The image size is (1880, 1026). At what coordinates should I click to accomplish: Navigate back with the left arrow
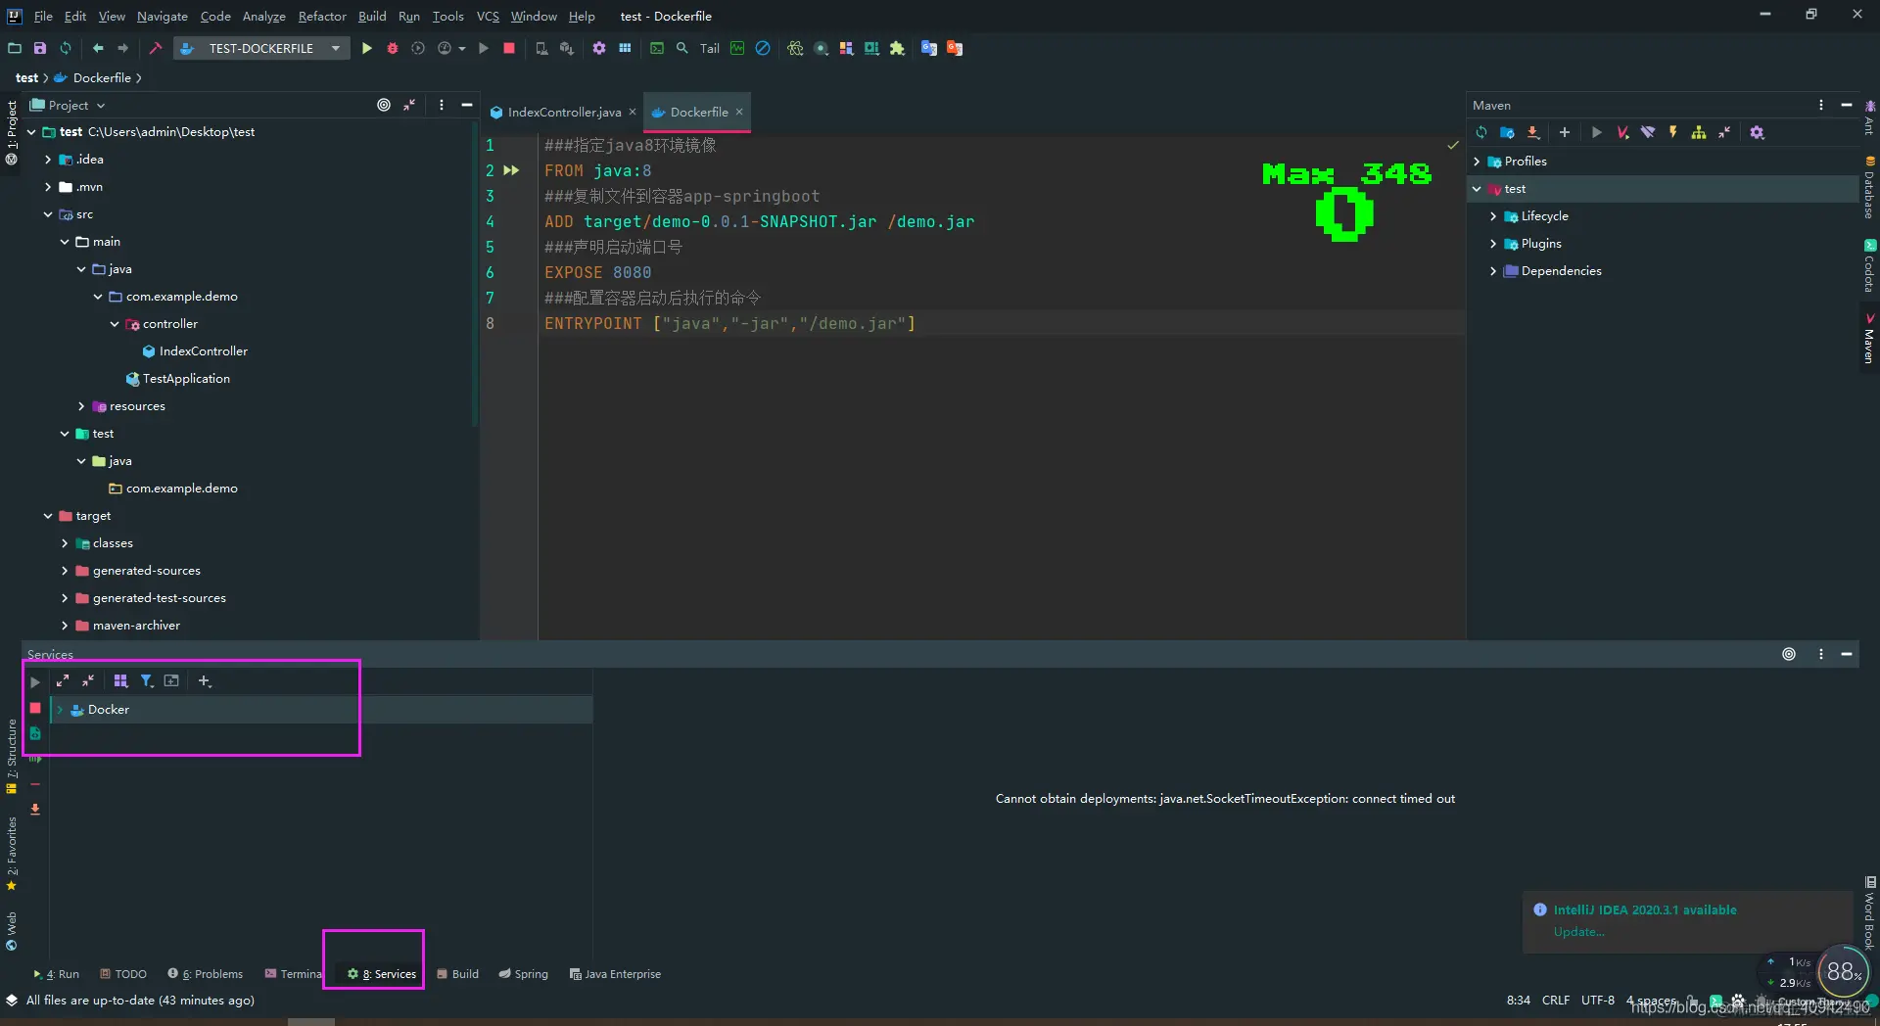point(98,48)
